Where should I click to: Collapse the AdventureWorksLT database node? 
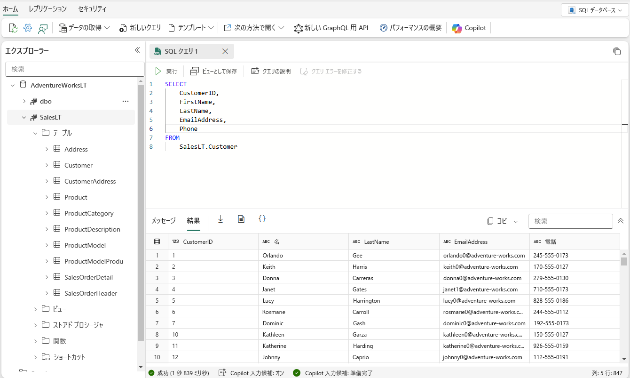click(x=13, y=85)
